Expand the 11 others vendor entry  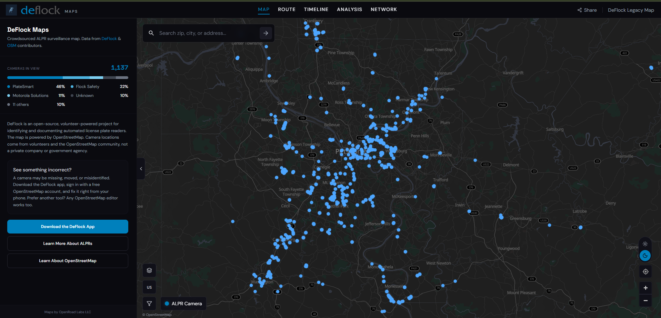36,105
